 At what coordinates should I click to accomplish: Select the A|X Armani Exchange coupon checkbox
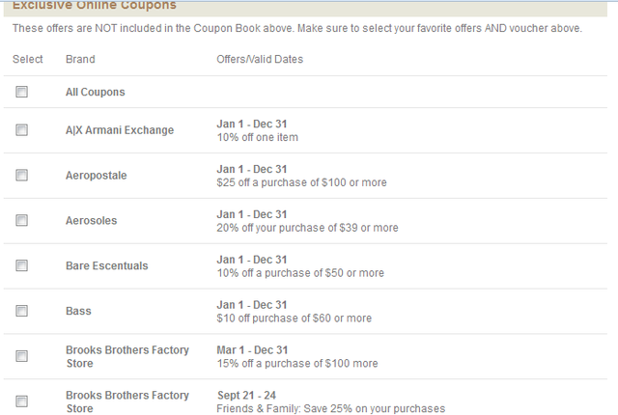[21, 130]
